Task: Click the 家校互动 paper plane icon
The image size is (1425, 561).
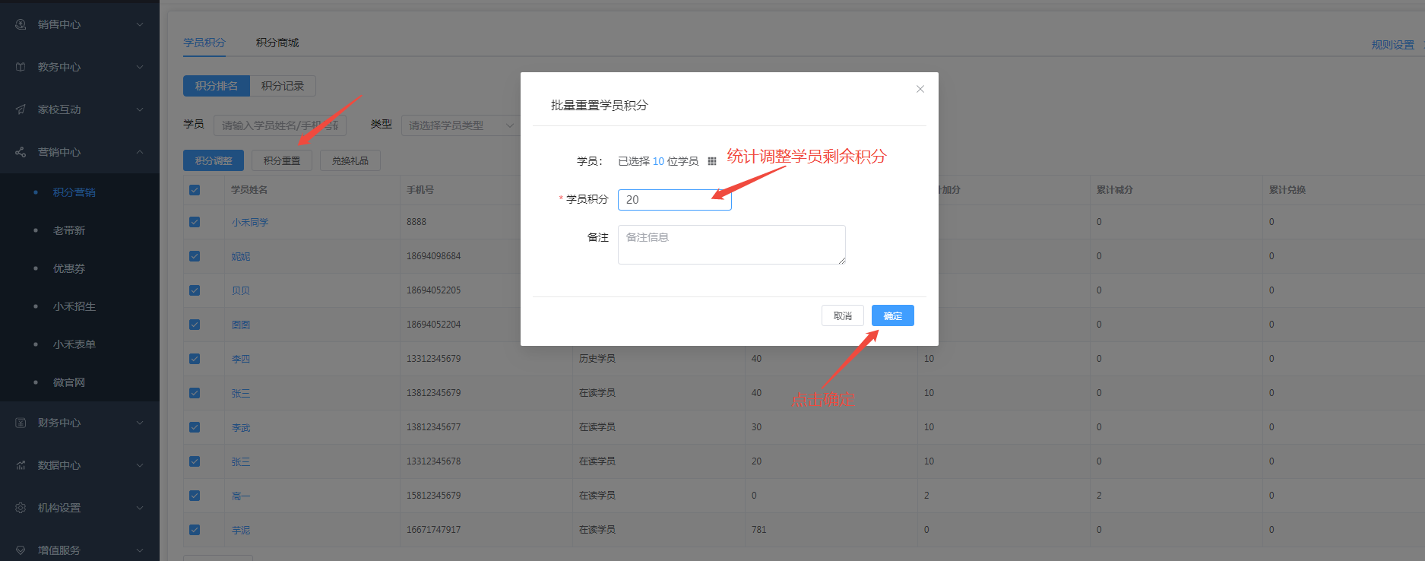Action: [x=21, y=109]
